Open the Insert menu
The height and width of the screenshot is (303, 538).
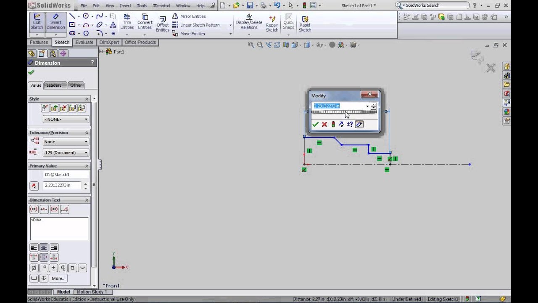tap(125, 5)
